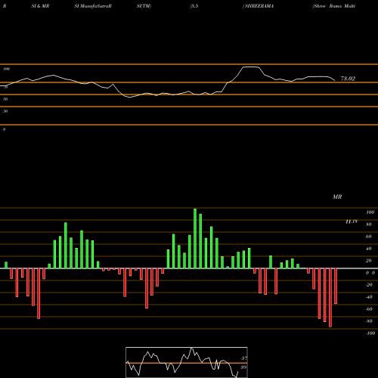Viewport: 378px width, 378px height.
Task: Click the 100 axis label on MR chart
Action: [x=370, y=212]
